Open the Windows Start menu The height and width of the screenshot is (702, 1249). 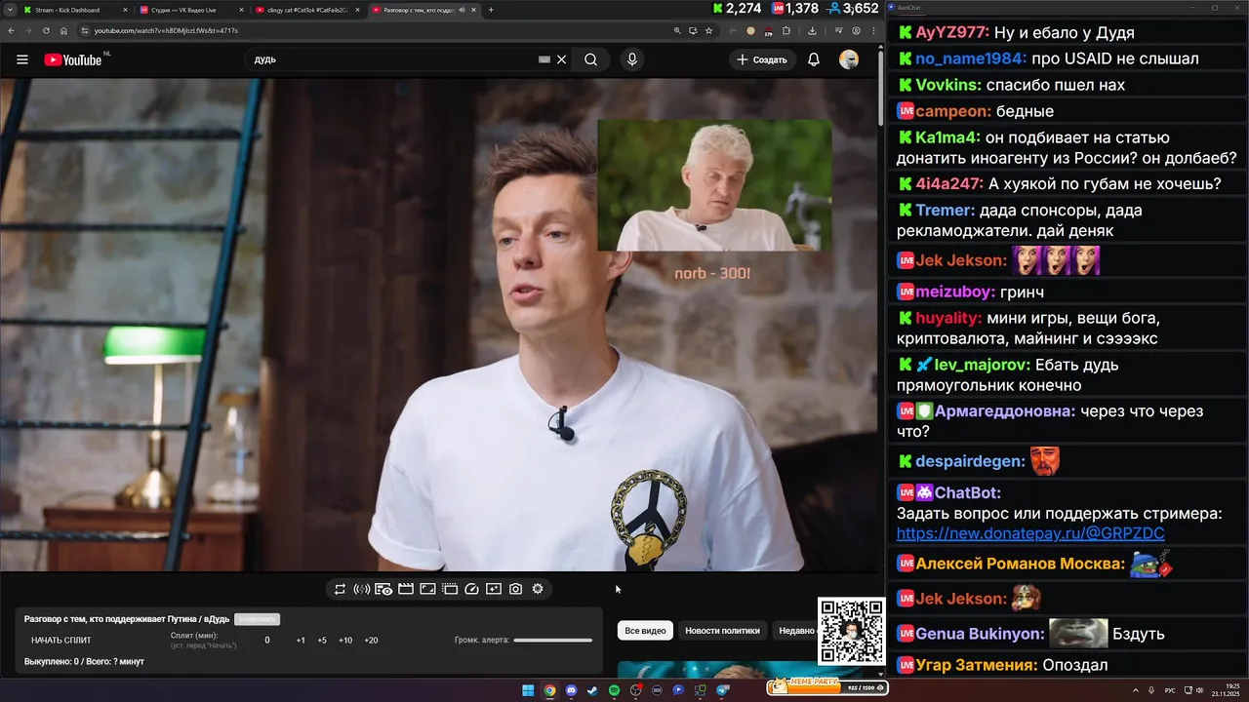pyautogui.click(x=528, y=690)
